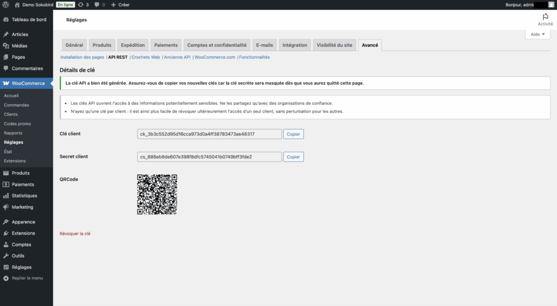Click the Révoquer la clé link
The width and height of the screenshot is (557, 306).
pyautogui.click(x=75, y=233)
